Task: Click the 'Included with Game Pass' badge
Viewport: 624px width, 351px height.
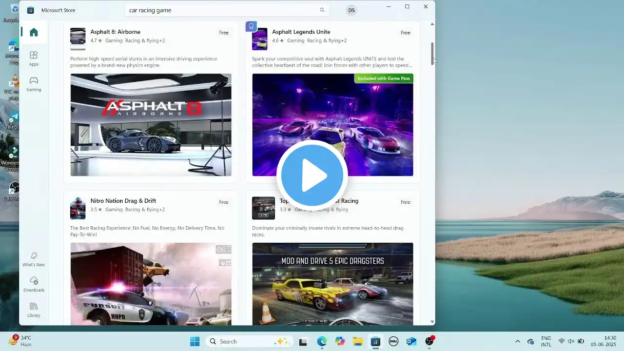Action: (x=384, y=78)
